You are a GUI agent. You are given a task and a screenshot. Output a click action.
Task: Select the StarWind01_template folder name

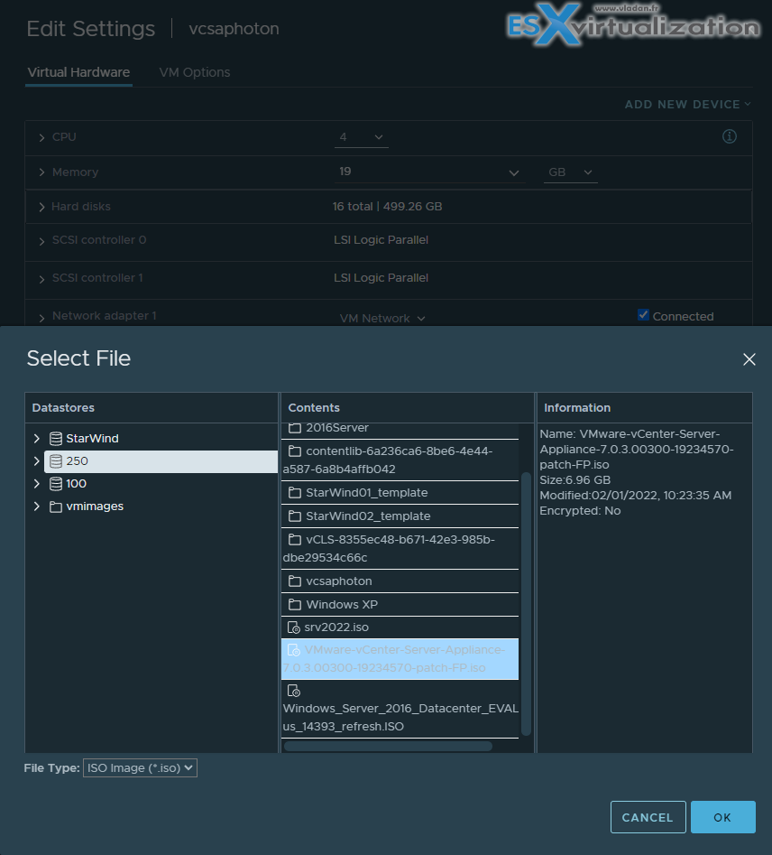point(367,492)
